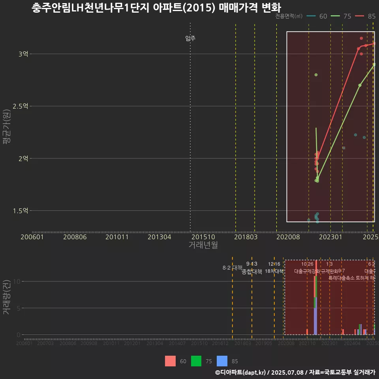The height and width of the screenshot is (379, 379).
Task: Click 202008 on the price chart axis
Action: pos(288,237)
